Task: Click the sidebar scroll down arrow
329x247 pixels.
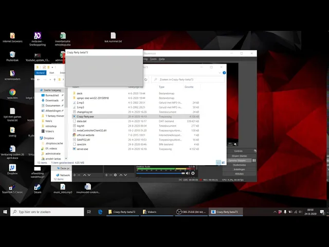Action: (66, 158)
